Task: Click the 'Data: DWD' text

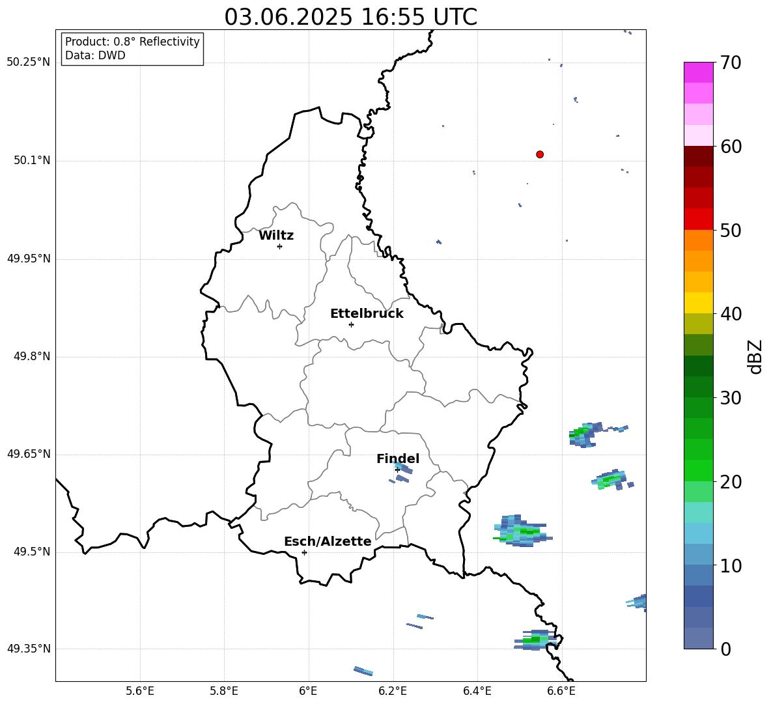Action: (95, 55)
